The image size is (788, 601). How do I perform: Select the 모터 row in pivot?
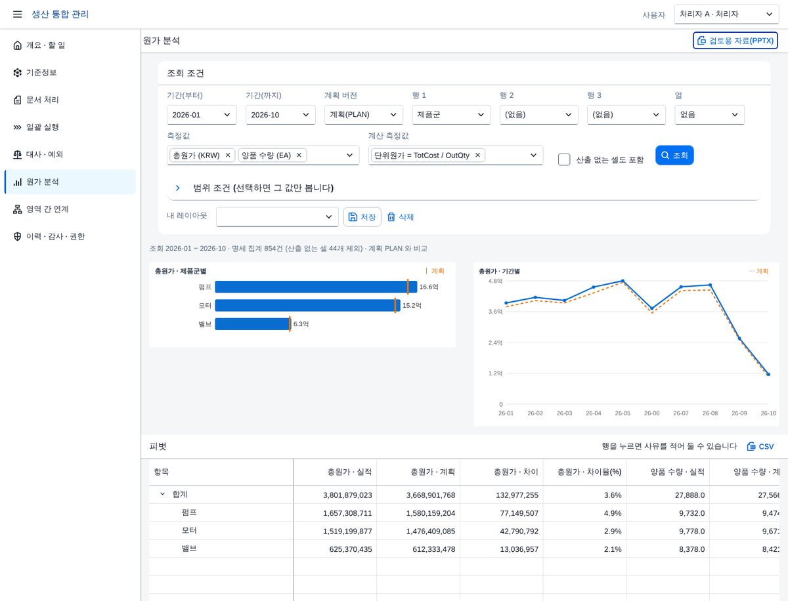(464, 531)
